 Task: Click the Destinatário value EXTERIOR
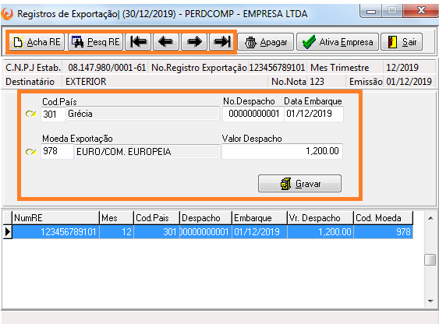click(86, 82)
